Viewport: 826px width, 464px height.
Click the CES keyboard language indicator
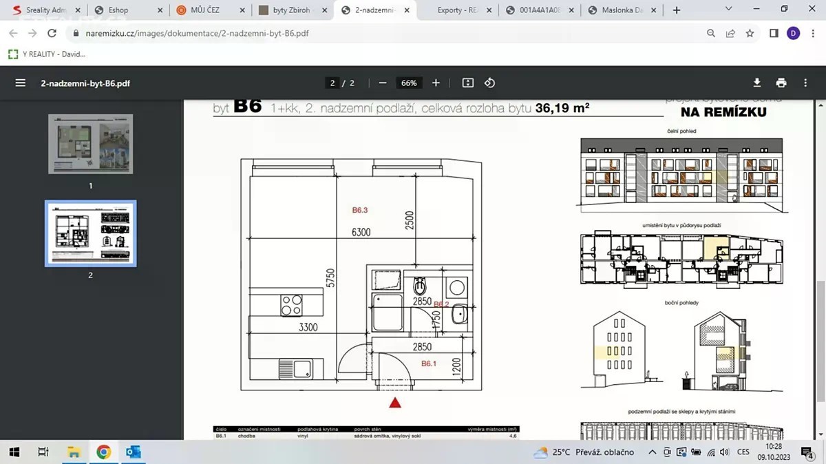coord(743,452)
